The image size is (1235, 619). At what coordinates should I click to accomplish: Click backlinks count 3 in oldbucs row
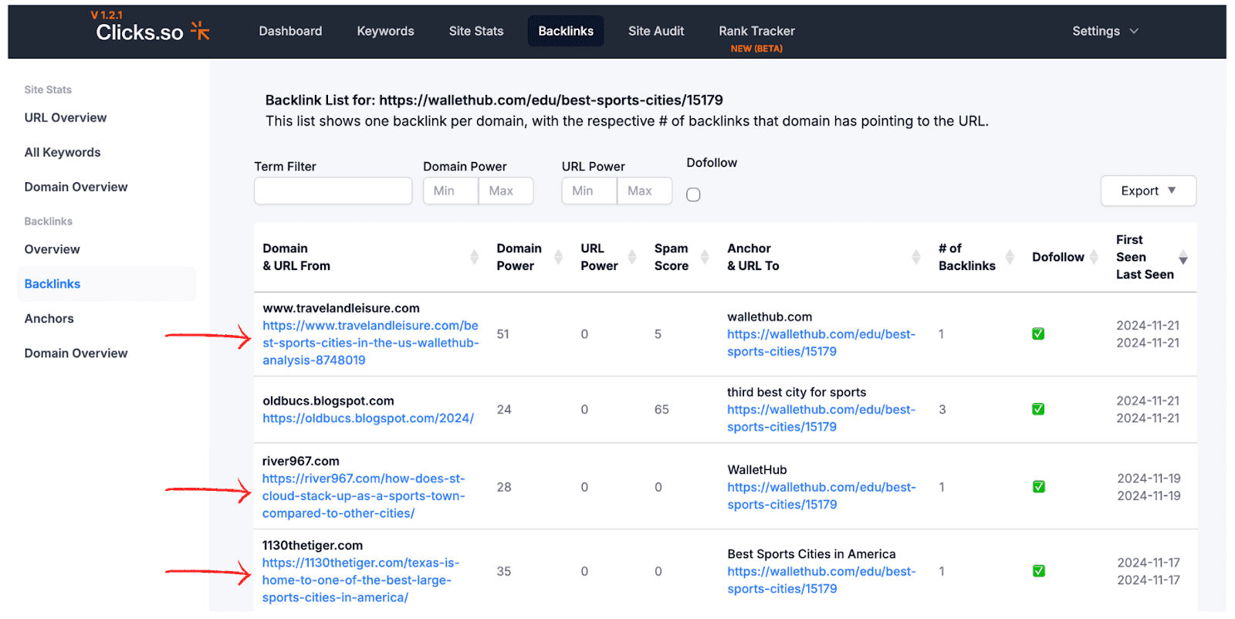pos(942,410)
